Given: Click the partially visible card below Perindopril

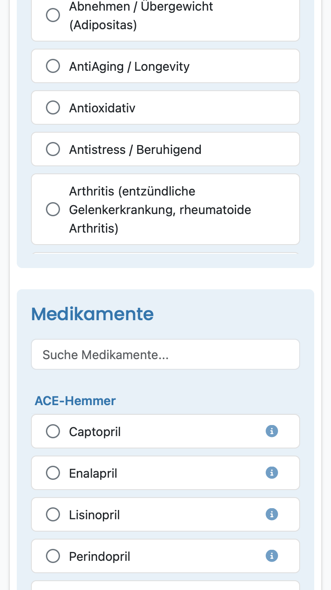Looking at the screenshot, I should 165,585.
